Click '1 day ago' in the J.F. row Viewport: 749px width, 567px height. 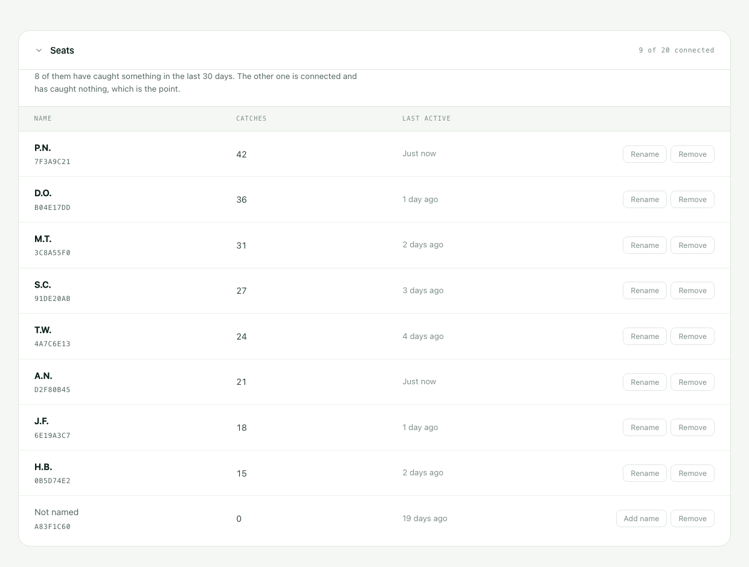click(420, 428)
